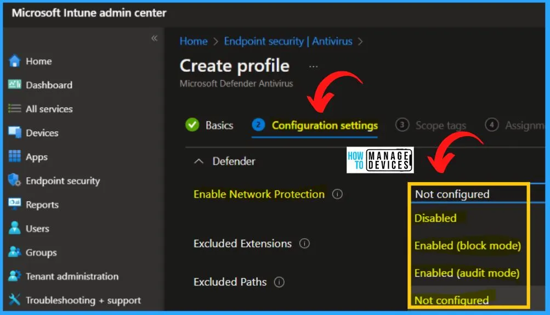The width and height of the screenshot is (550, 315).
Task: Open Troubleshooting + support in sidebar
Action: click(x=83, y=301)
